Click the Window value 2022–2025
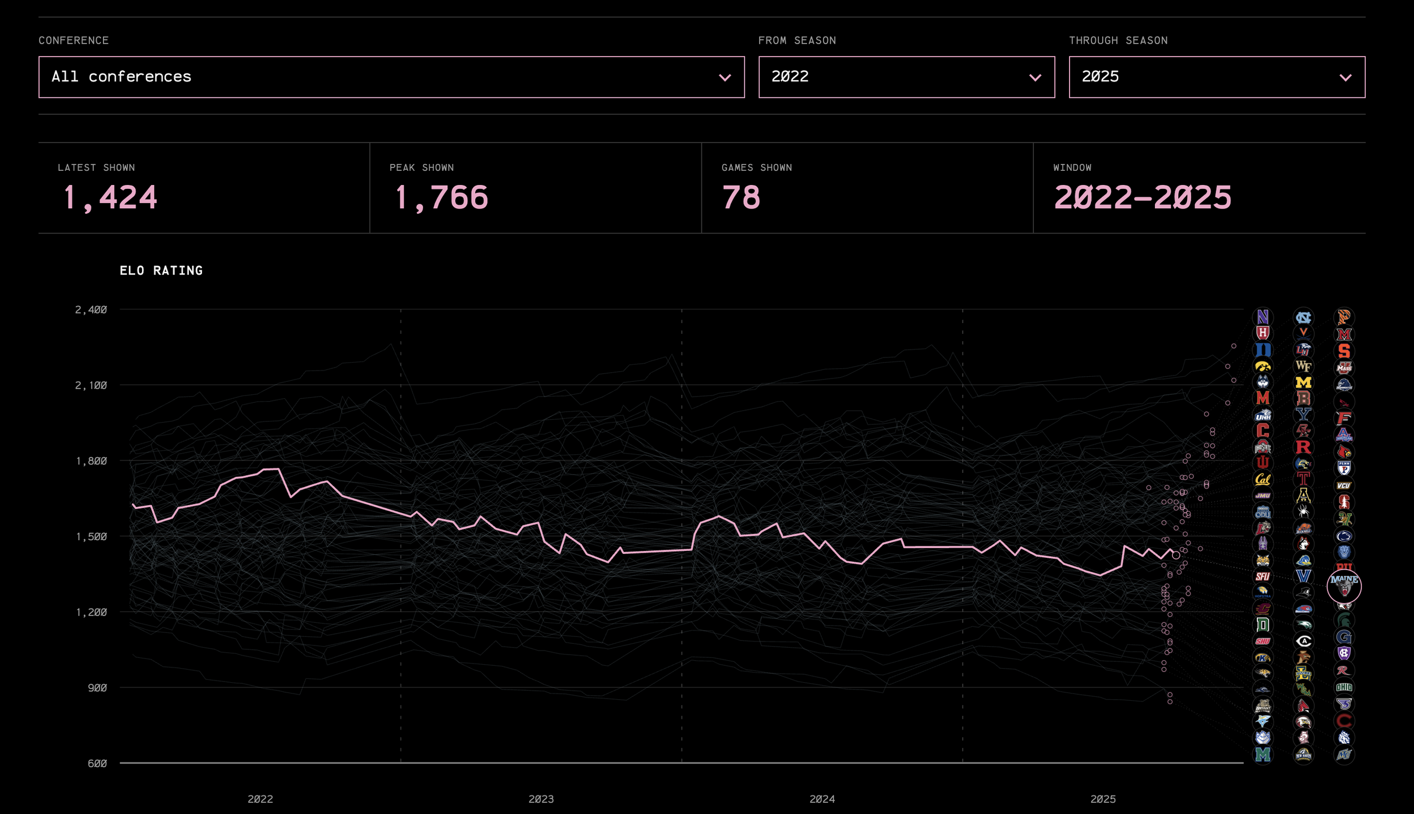Image resolution: width=1414 pixels, height=814 pixels. click(1142, 197)
